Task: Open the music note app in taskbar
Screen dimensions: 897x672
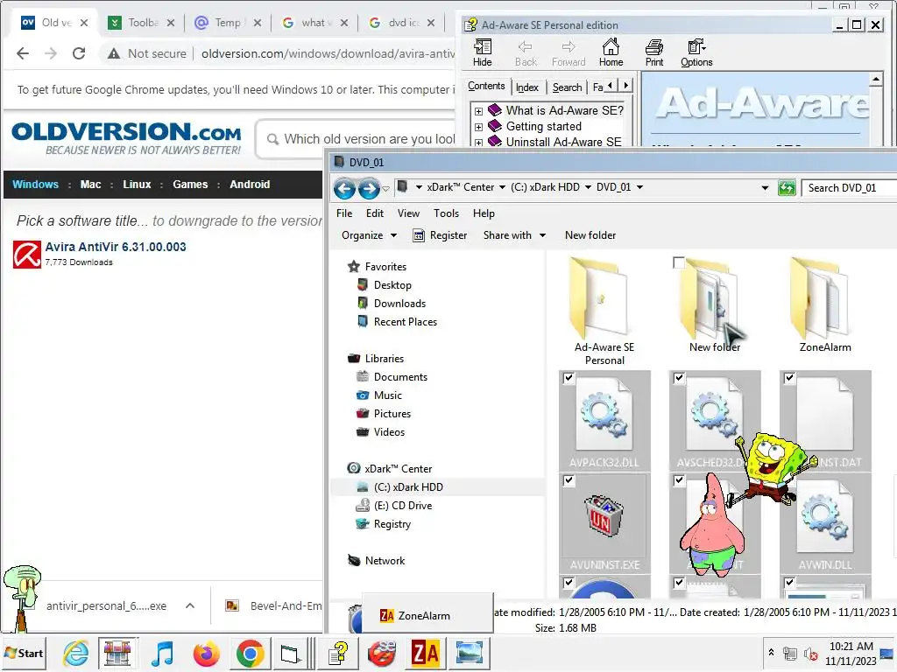Action: click(162, 653)
